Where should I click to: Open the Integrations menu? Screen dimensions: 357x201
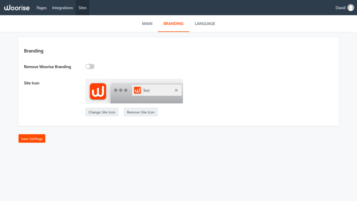coord(62,7)
